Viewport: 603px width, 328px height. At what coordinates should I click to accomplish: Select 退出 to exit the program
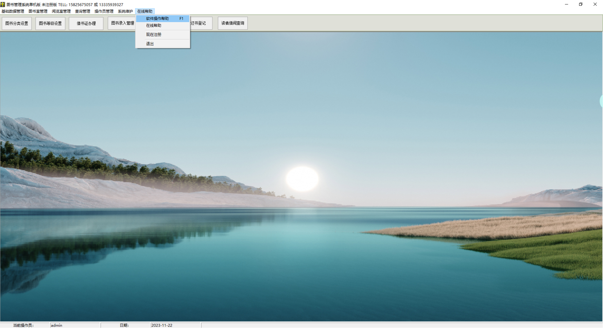162,44
